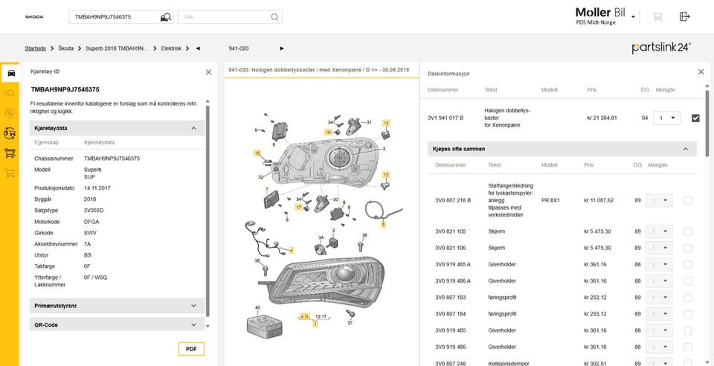The image size is (714, 366).
Task: Click the VIN vehicle search icon
Action: point(166,17)
